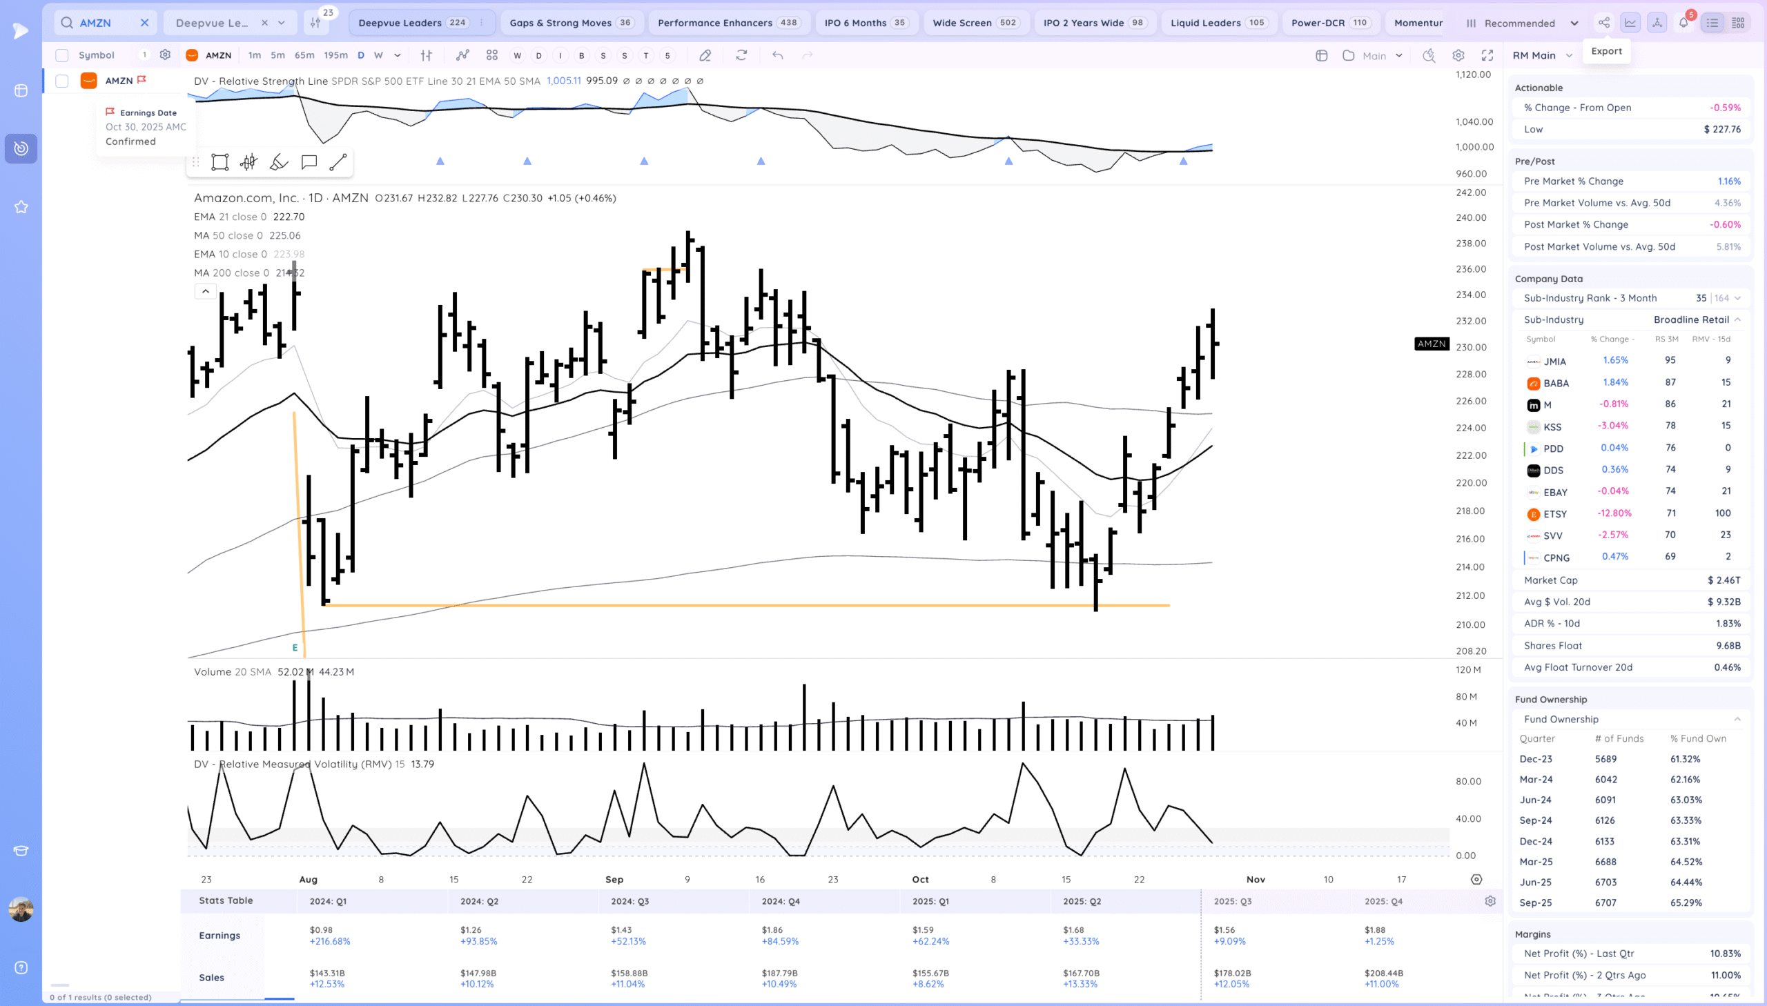Collapse the Fund Ownership section
This screenshot has height=1006, width=1767.
(x=1737, y=719)
